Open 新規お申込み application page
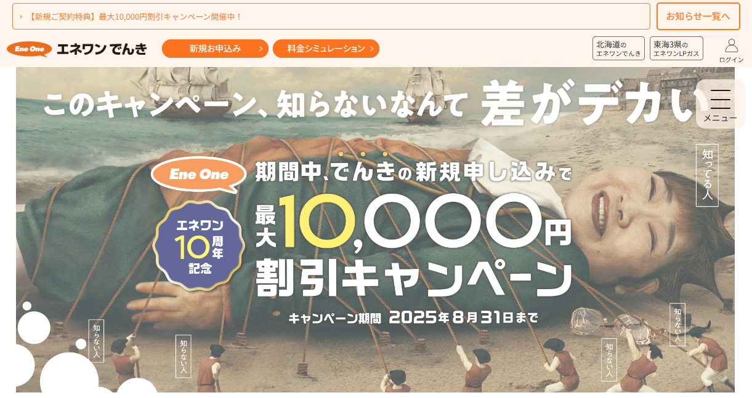The width and height of the screenshot is (752, 398). pyautogui.click(x=215, y=49)
